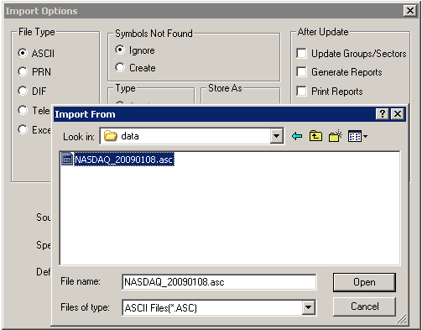Click into the File name field
Image resolution: width=422 pixels, height=330 pixels.
tap(219, 282)
